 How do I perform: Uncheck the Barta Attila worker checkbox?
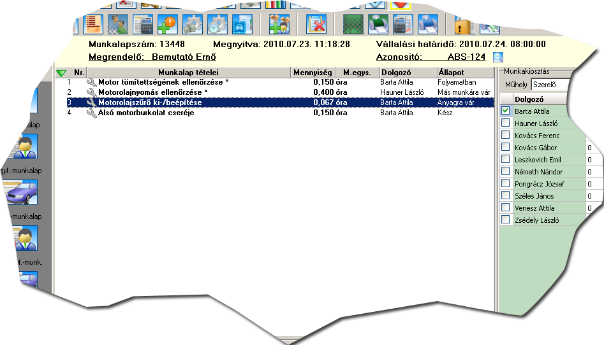[506, 111]
